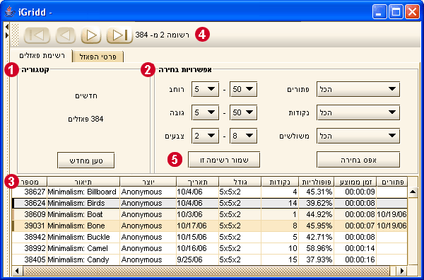
Task: Click the horizontal scrollbar track
Action: pyautogui.click(x=207, y=271)
